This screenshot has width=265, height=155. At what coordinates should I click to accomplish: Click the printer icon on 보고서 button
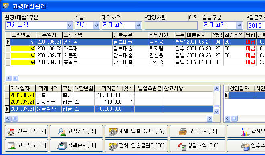[183, 132]
